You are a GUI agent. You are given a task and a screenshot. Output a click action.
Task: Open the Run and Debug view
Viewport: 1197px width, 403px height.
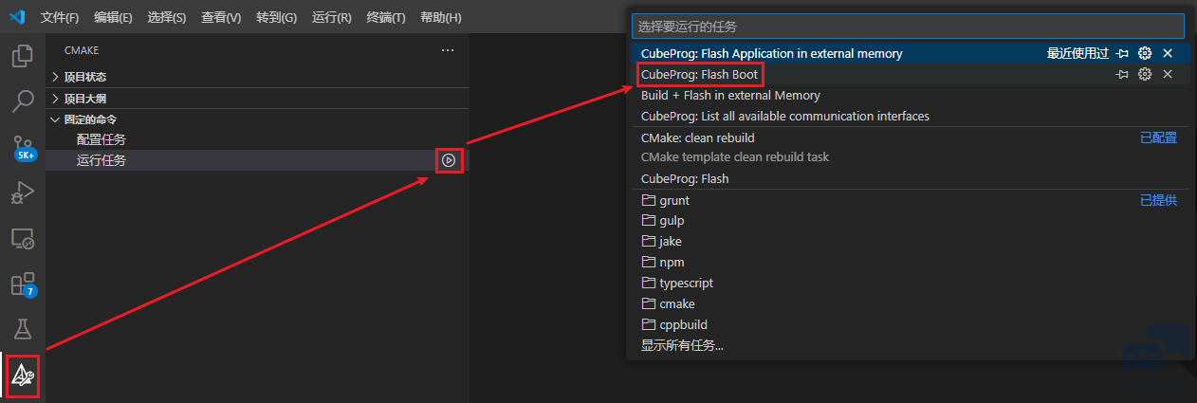pyautogui.click(x=22, y=192)
